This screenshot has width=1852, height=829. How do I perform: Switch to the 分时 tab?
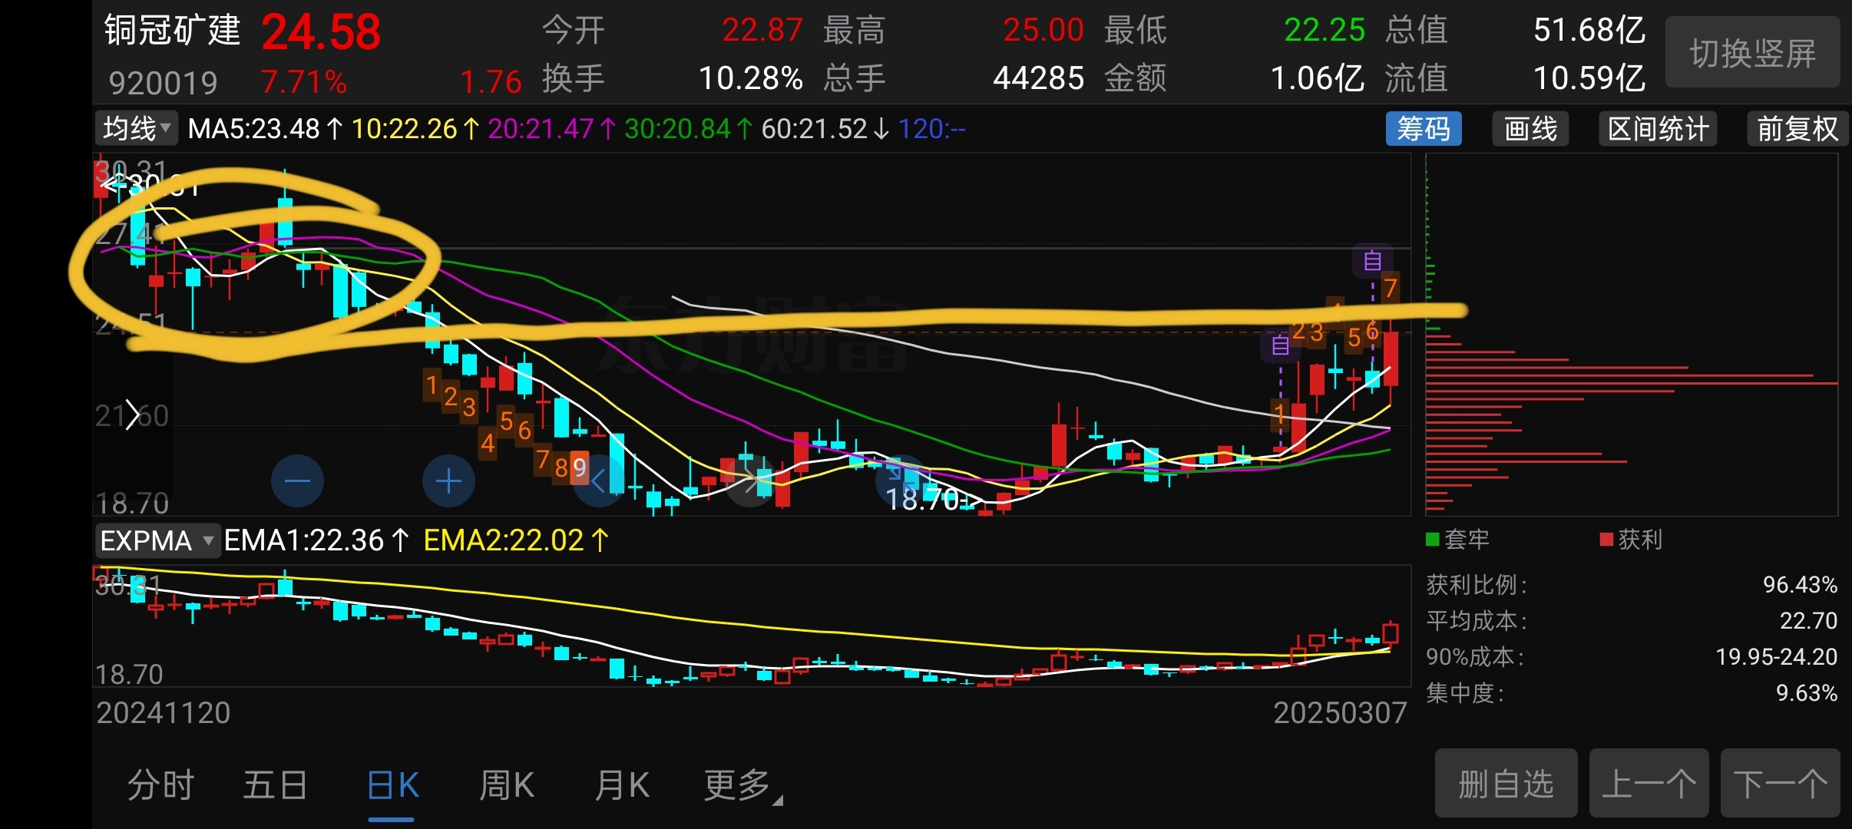tap(160, 784)
